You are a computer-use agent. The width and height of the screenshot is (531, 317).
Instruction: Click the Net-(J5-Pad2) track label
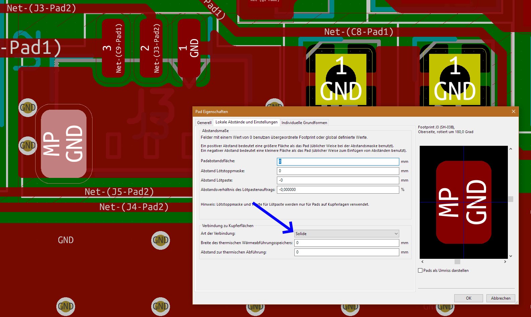point(119,192)
